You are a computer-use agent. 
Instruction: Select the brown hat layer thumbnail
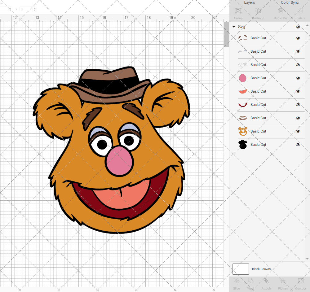click(x=243, y=118)
